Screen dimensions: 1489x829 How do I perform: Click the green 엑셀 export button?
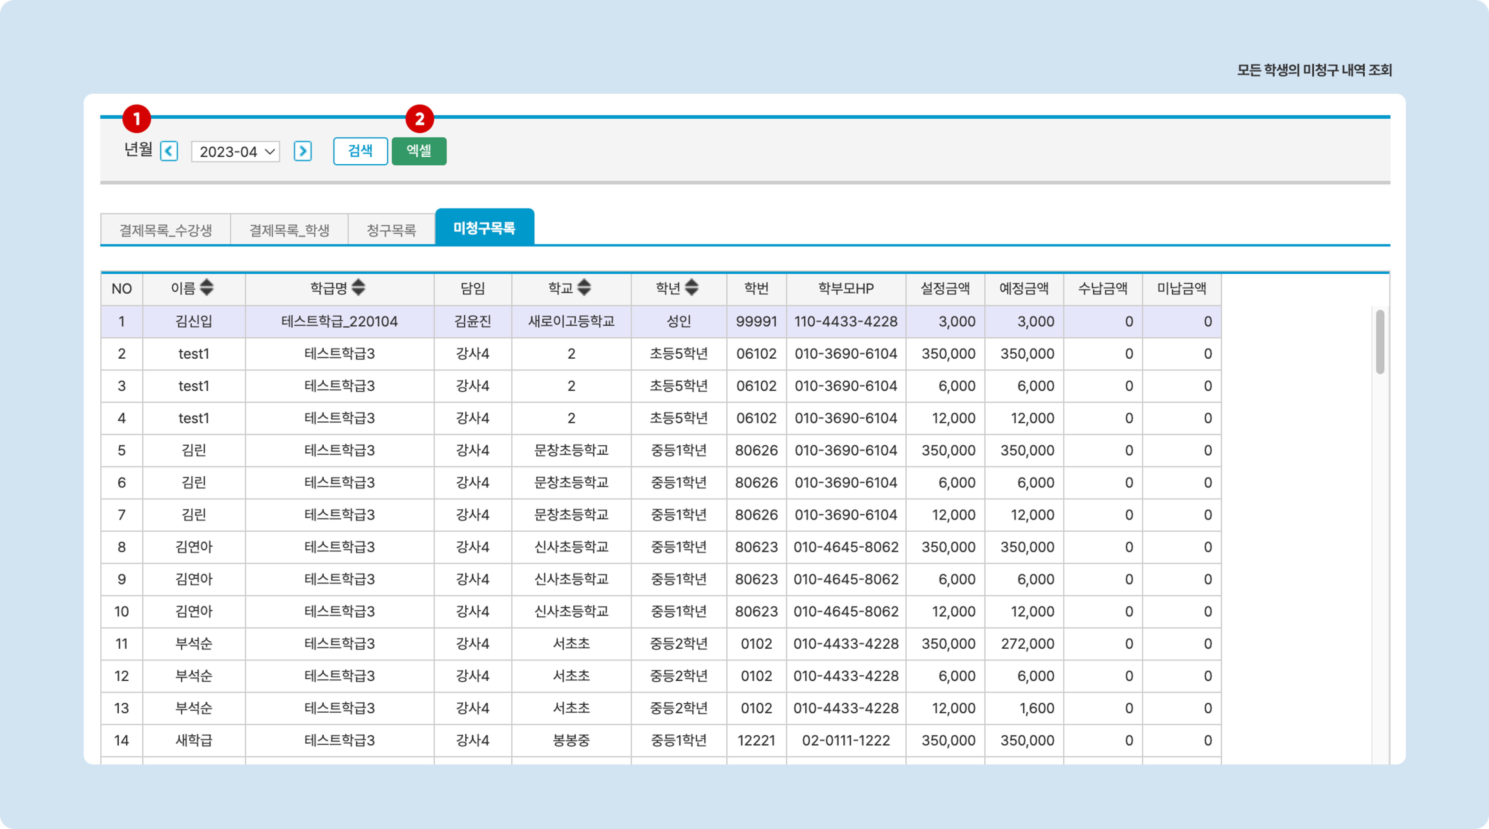pos(419,152)
